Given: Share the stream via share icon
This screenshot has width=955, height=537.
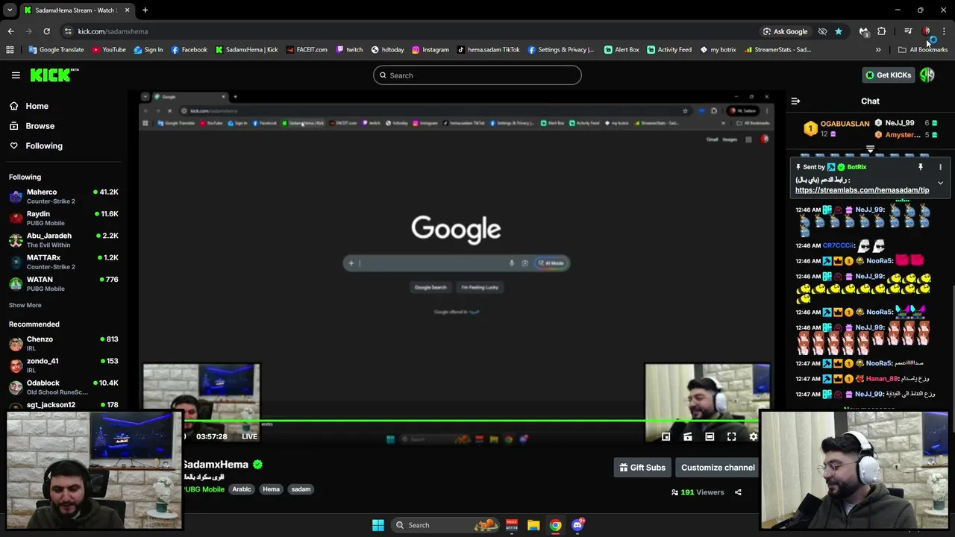Looking at the screenshot, I should [738, 492].
